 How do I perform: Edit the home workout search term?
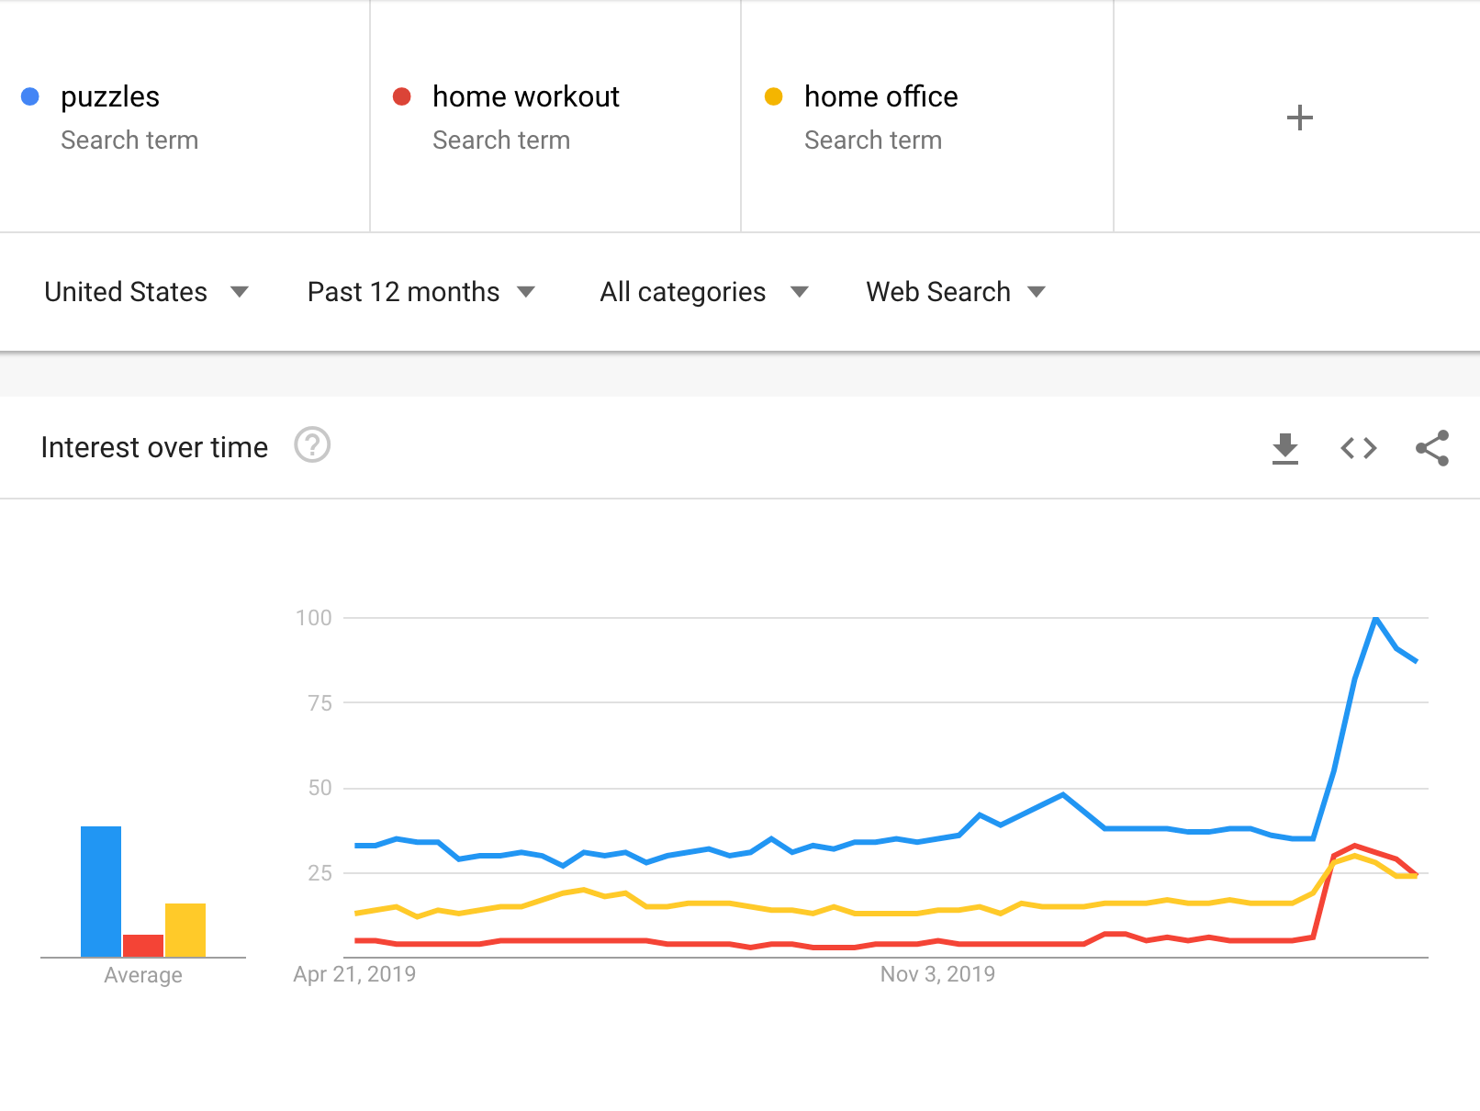(525, 97)
